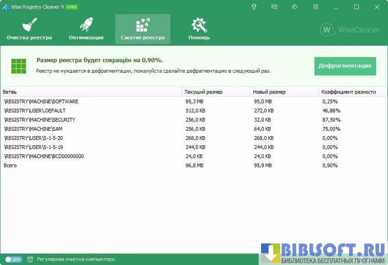Click the green registry grid icon
The width and height of the screenshot is (388, 265).
click(x=19, y=66)
